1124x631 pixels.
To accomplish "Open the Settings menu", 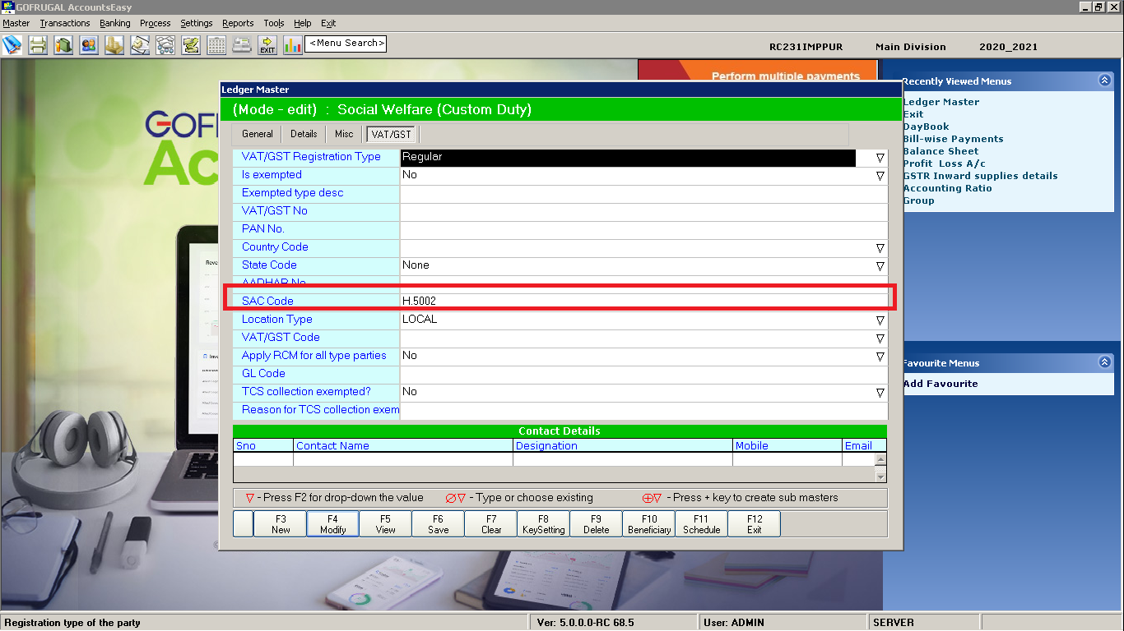I will click(x=197, y=23).
